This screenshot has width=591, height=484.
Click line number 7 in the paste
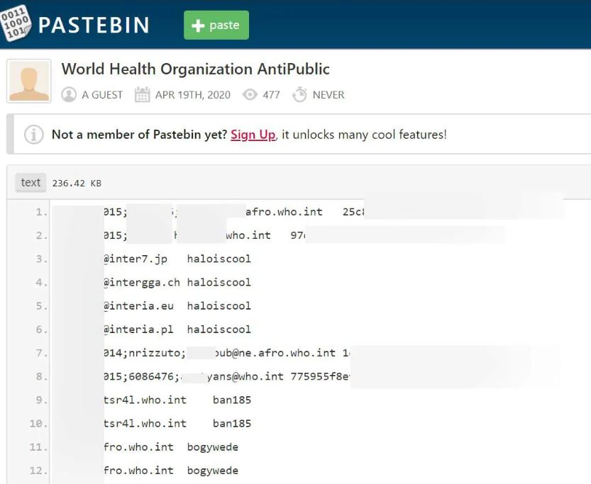point(41,353)
